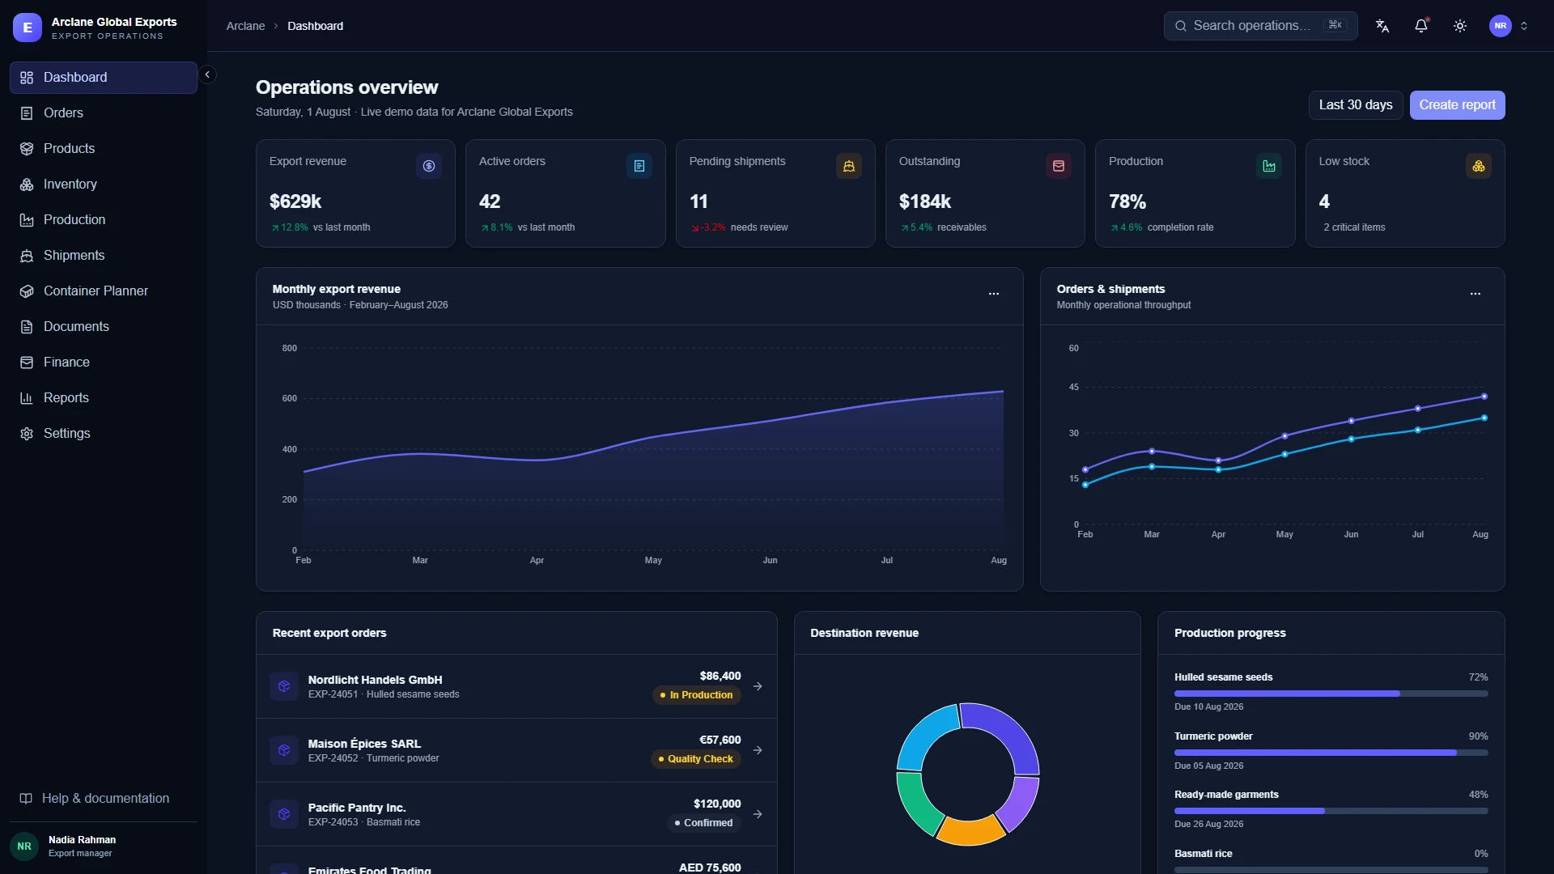Click the Due 10 Aug 2026 text
The height and width of the screenshot is (874, 1554).
(x=1208, y=707)
